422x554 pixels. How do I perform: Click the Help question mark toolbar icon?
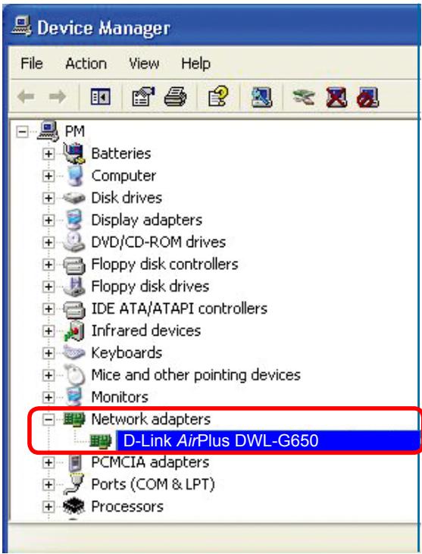point(218,96)
